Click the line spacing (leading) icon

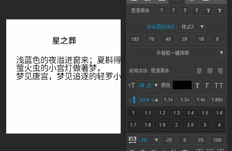pyautogui.click(x=132, y=100)
